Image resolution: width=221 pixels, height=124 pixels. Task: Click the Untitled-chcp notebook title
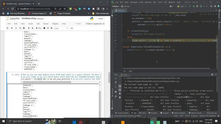[x=29, y=18]
